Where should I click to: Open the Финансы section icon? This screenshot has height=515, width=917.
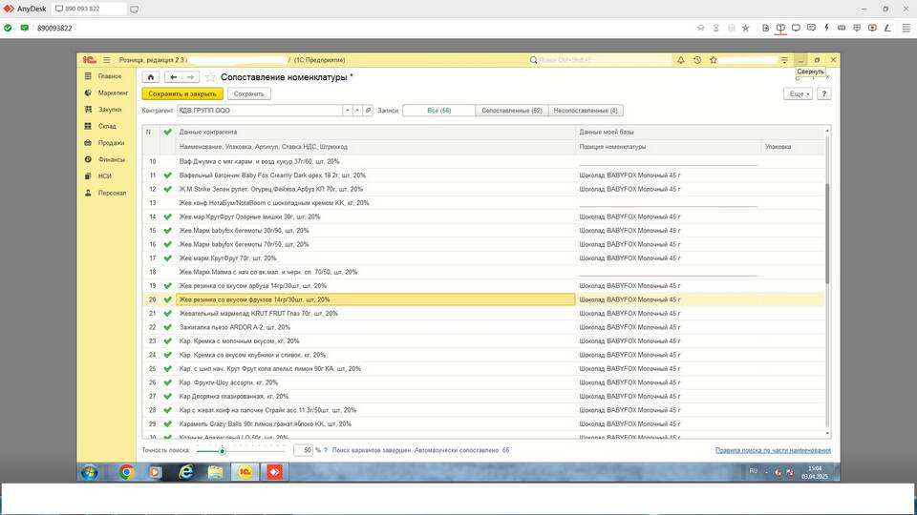click(88, 159)
